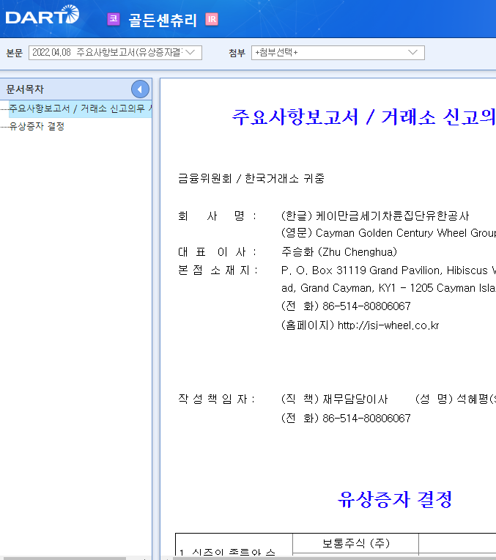Select 주요사항보고서 / 거래소 신고의무 tree item
The width and height of the screenshot is (496, 560).
pyautogui.click(x=80, y=108)
